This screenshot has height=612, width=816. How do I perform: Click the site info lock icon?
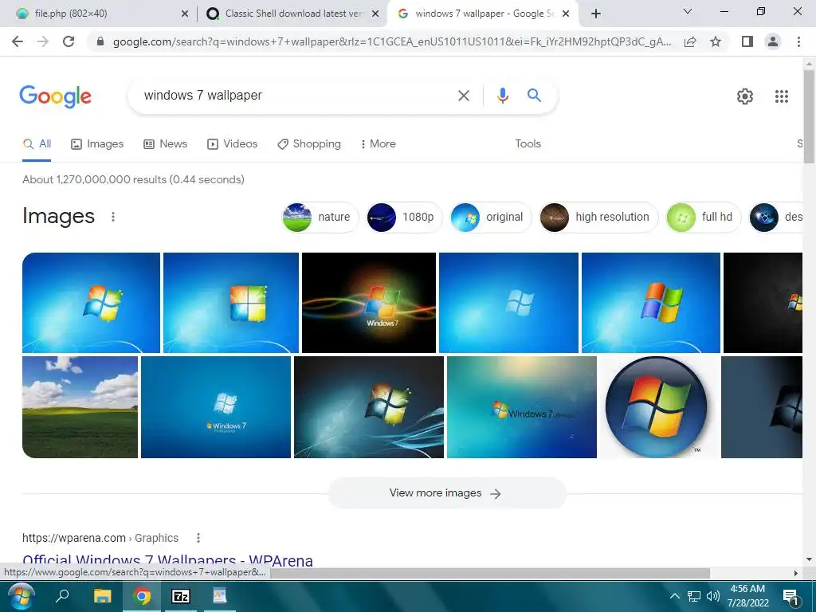(100, 41)
